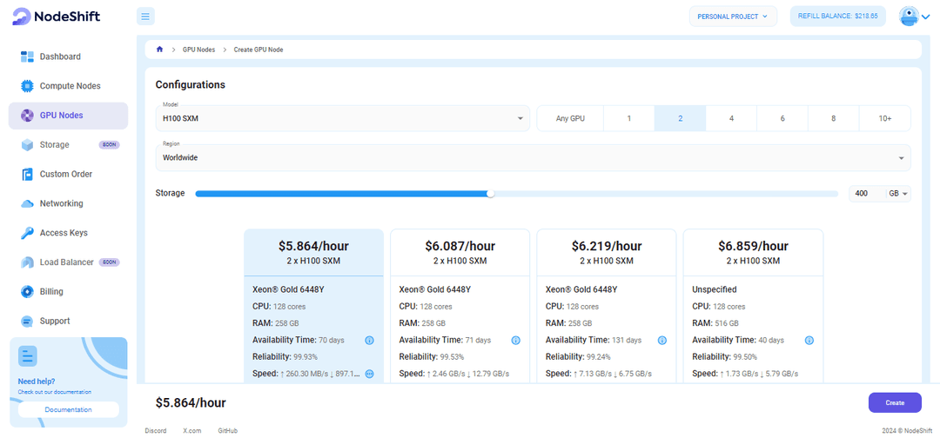The width and height of the screenshot is (940, 438).
Task: Click the home icon in breadcrumb
Action: [x=159, y=50]
